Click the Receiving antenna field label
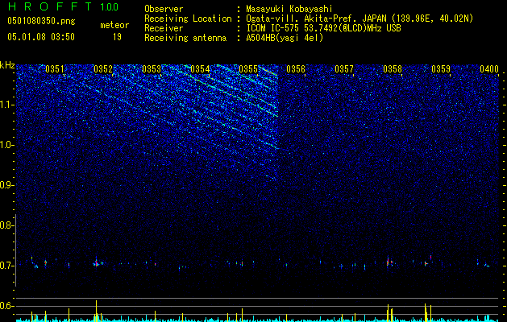Viewport: 507px width, 322px height. tap(185, 38)
